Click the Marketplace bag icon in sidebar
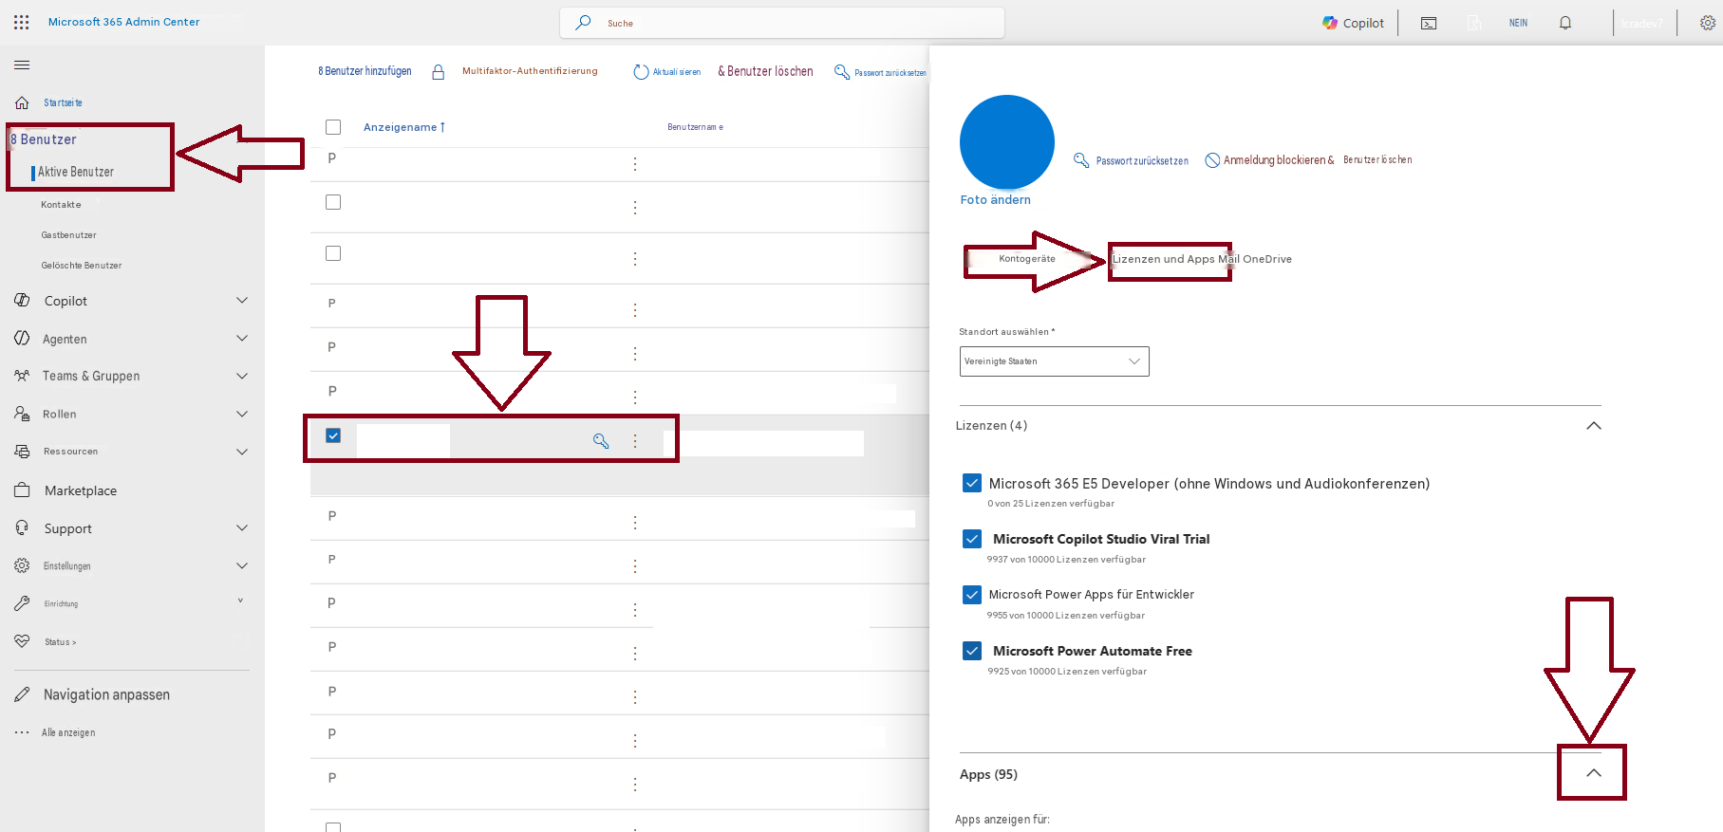Image resolution: width=1723 pixels, height=832 pixels. pos(22,490)
